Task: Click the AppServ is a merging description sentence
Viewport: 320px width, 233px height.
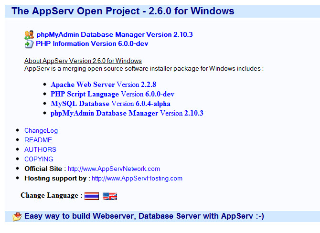Action: [144, 69]
